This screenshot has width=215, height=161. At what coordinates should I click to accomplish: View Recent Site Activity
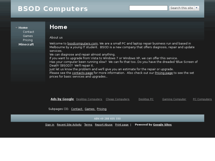[69, 125]
